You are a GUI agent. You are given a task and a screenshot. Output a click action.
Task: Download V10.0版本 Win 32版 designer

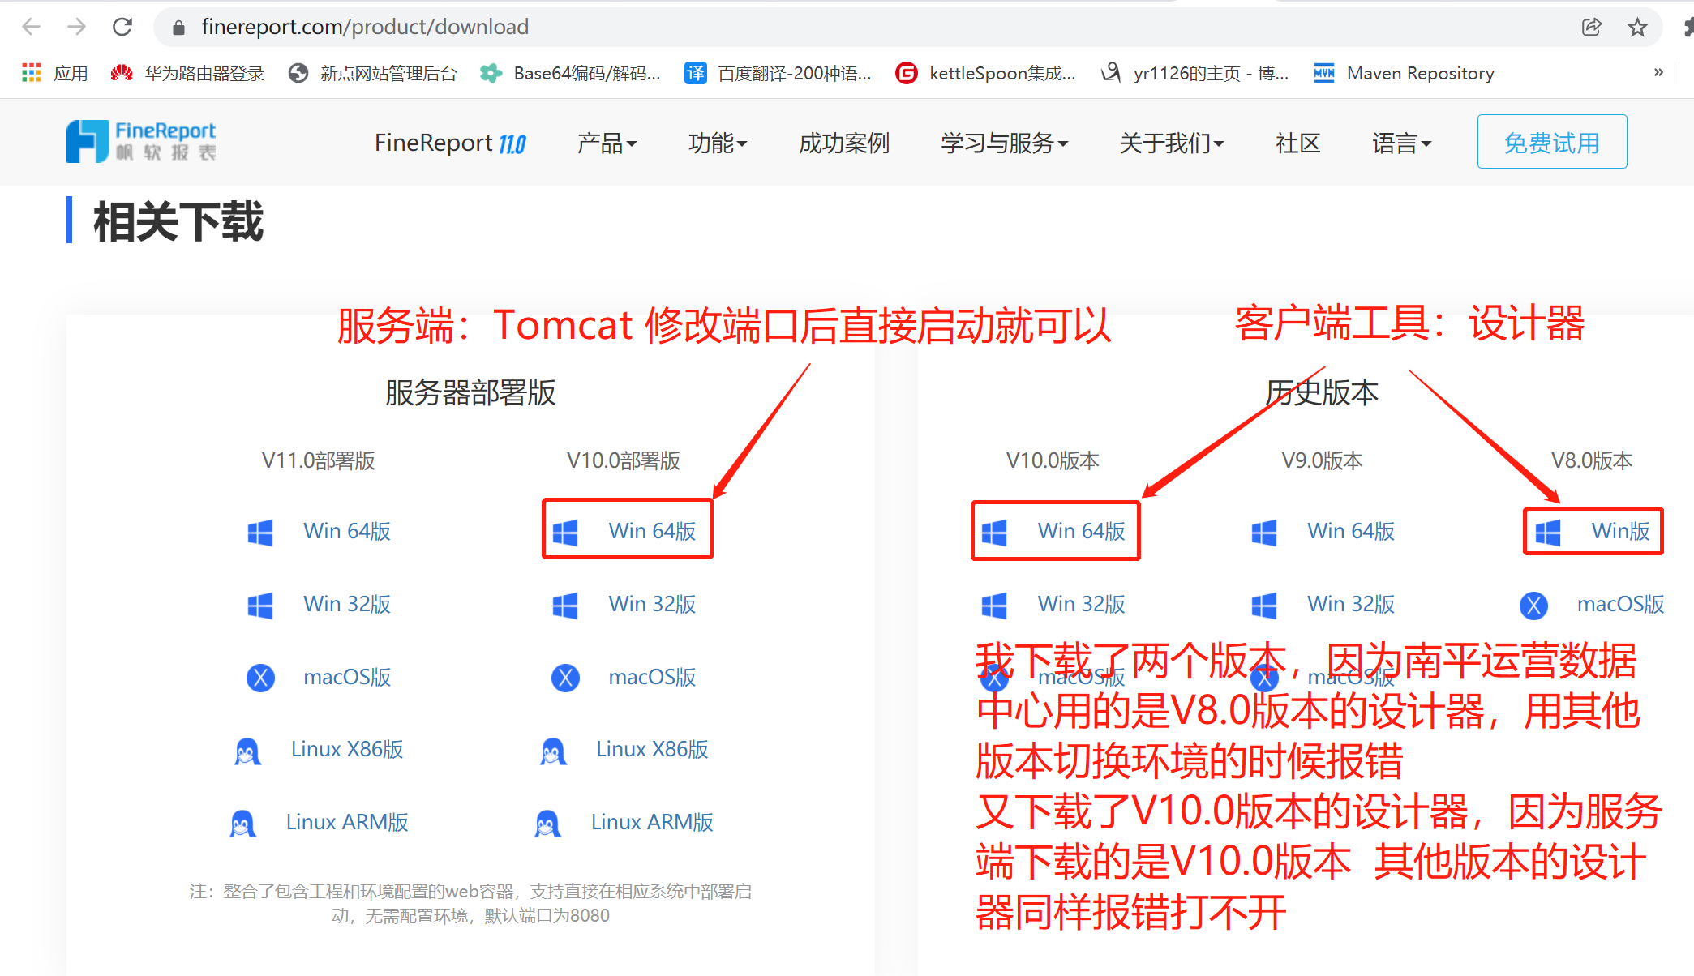1082,604
